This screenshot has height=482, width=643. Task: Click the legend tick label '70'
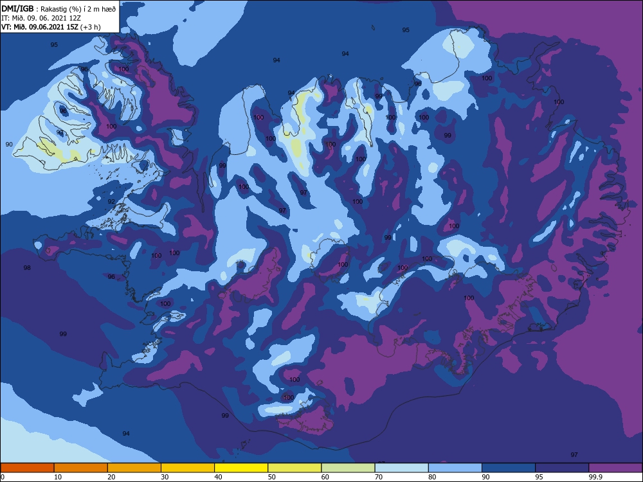[379, 477]
